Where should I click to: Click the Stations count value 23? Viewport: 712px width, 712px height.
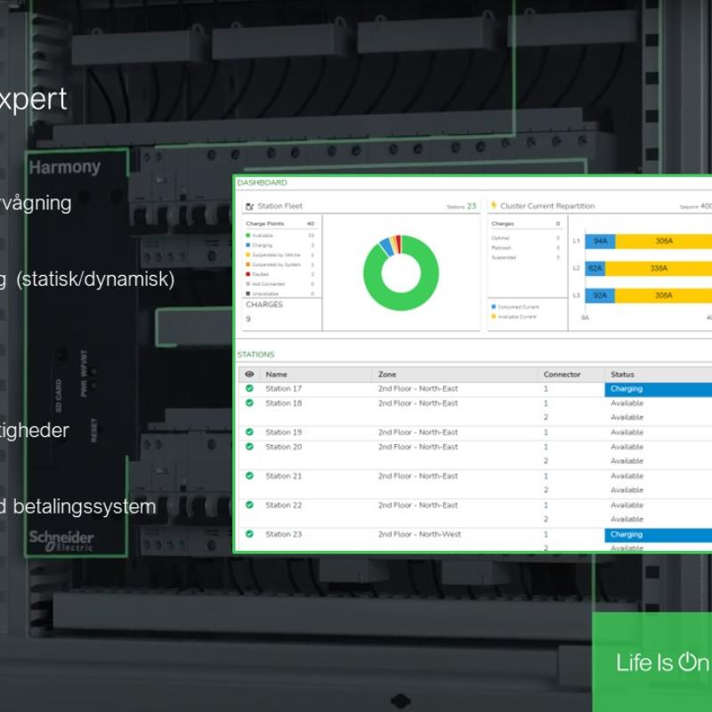tap(472, 206)
